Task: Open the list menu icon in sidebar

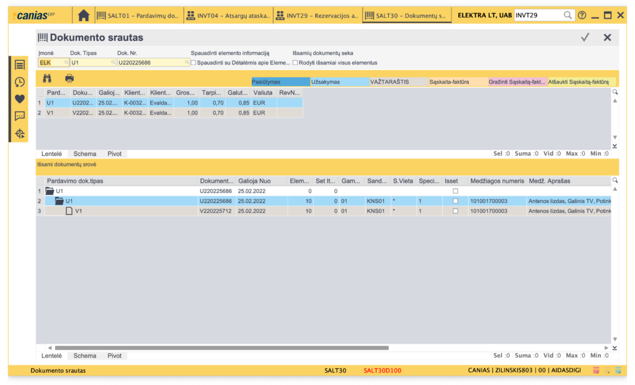Action: tap(20, 64)
